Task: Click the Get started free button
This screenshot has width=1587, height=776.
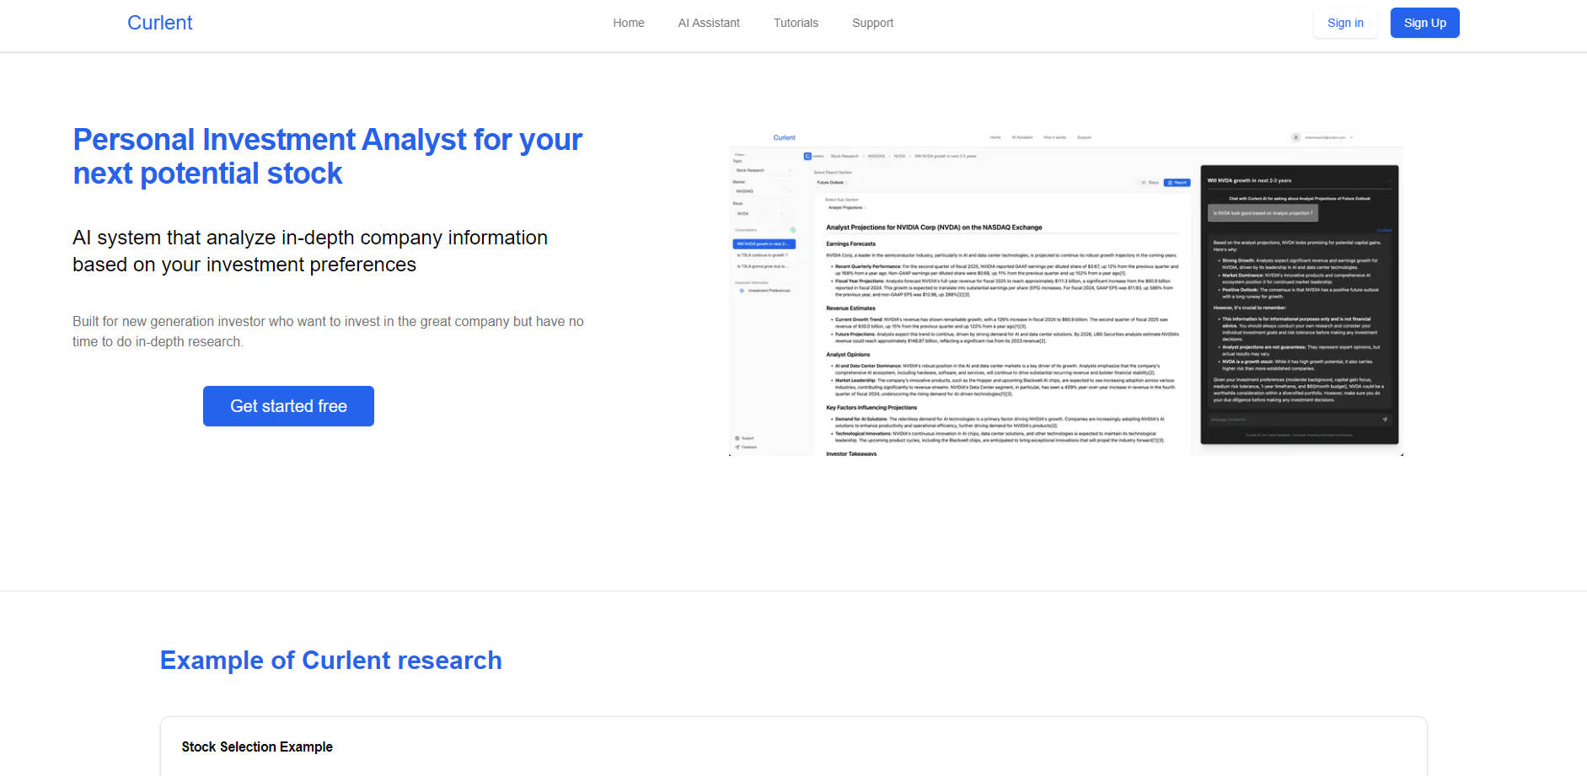Action: point(288,406)
